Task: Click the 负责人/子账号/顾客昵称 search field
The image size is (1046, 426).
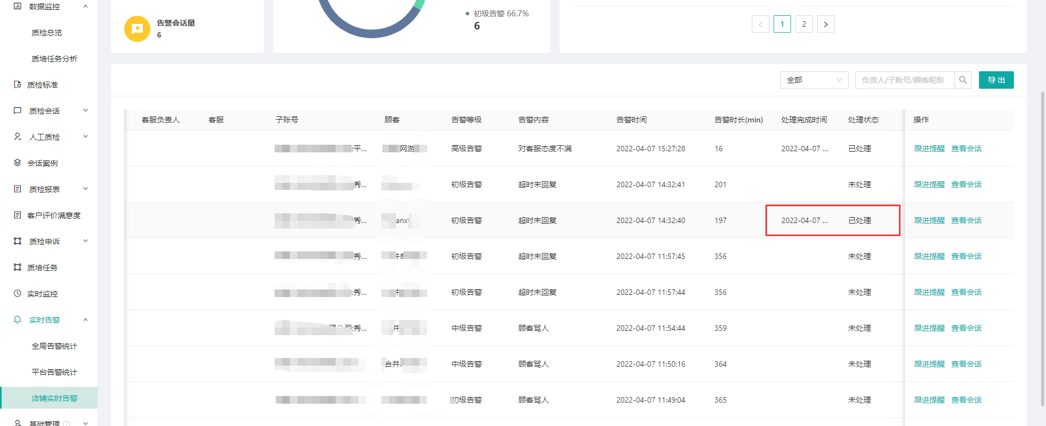Action: [905, 80]
